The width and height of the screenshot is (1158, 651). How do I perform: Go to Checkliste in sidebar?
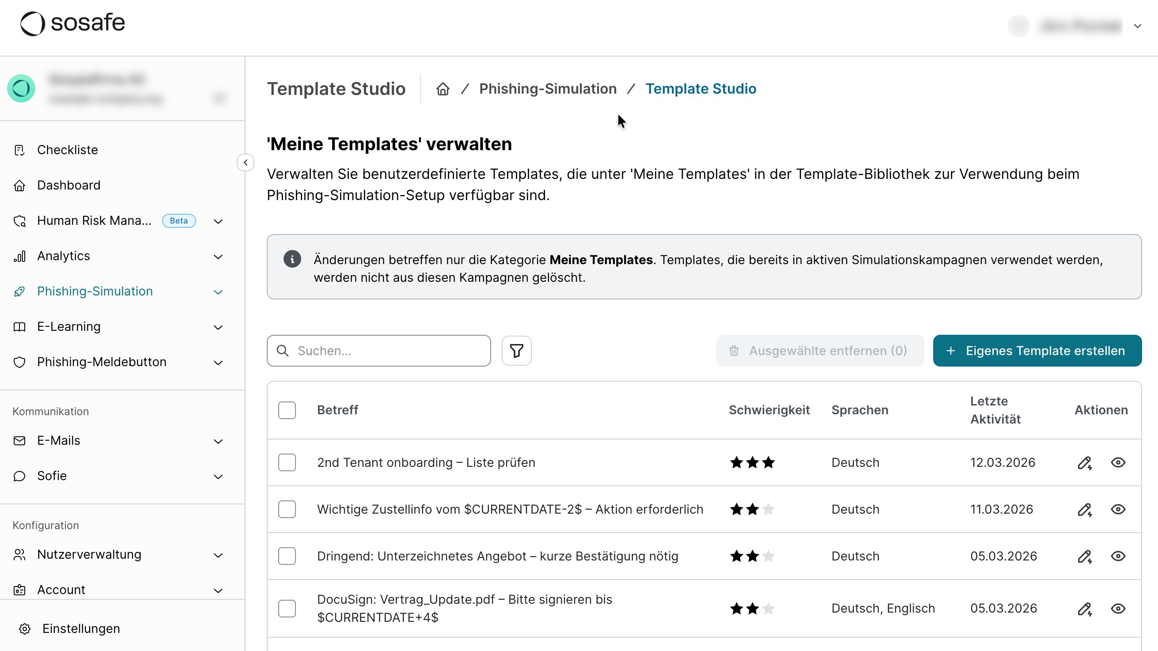(x=67, y=150)
